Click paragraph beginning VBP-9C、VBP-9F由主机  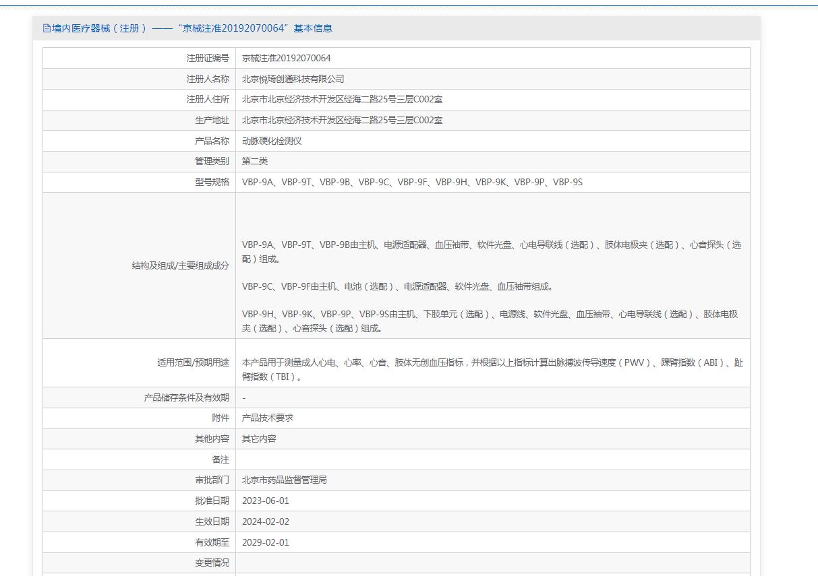(398, 286)
